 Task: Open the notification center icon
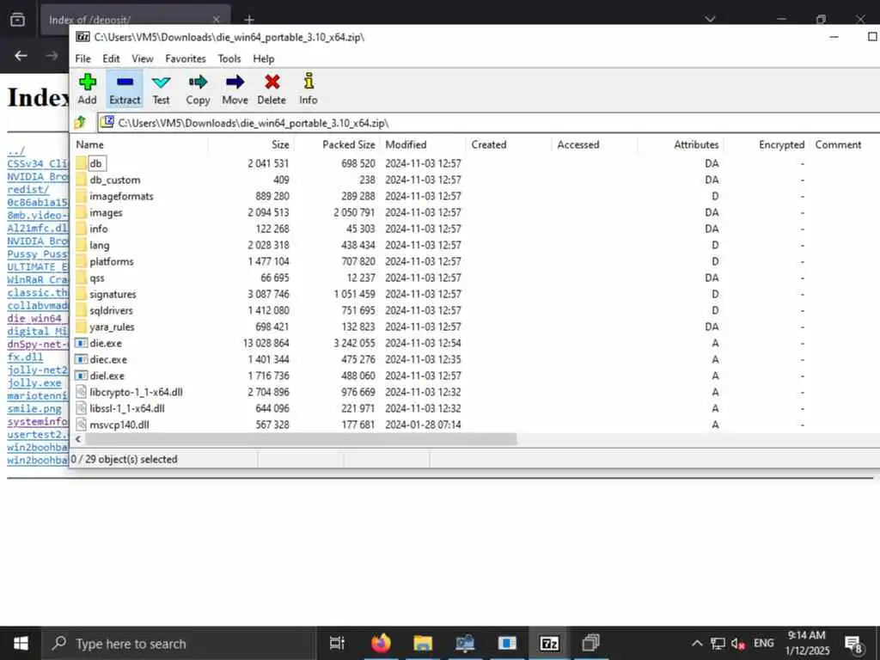853,644
